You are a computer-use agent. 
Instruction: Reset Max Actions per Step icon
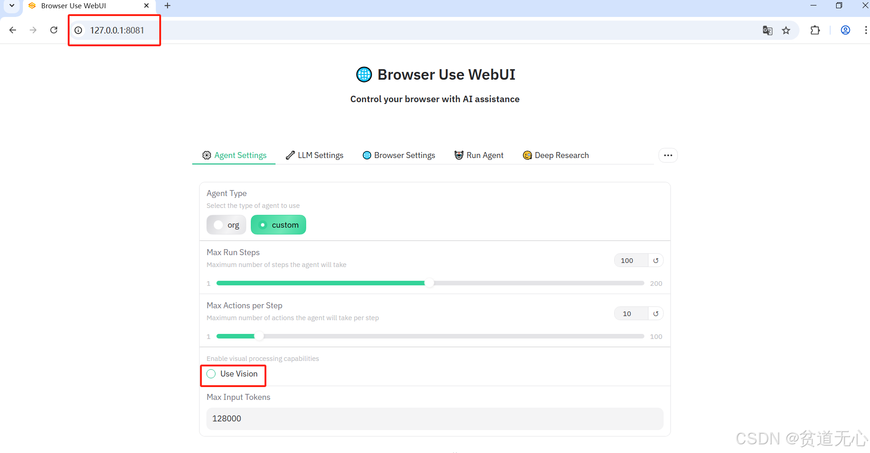pyautogui.click(x=656, y=314)
